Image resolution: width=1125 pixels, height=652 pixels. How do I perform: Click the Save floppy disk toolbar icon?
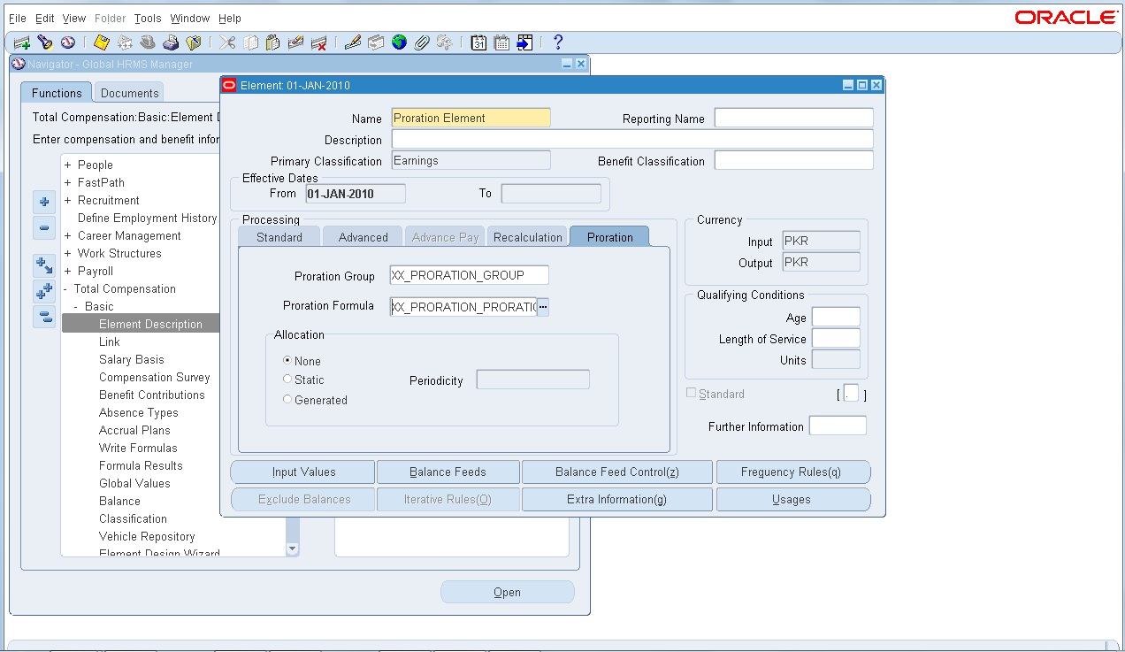(x=101, y=42)
